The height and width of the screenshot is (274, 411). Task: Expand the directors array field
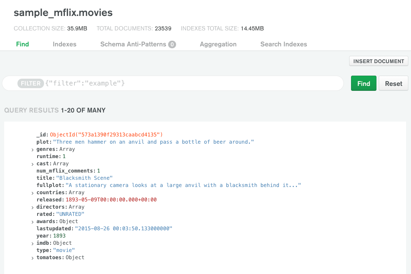coord(33,207)
